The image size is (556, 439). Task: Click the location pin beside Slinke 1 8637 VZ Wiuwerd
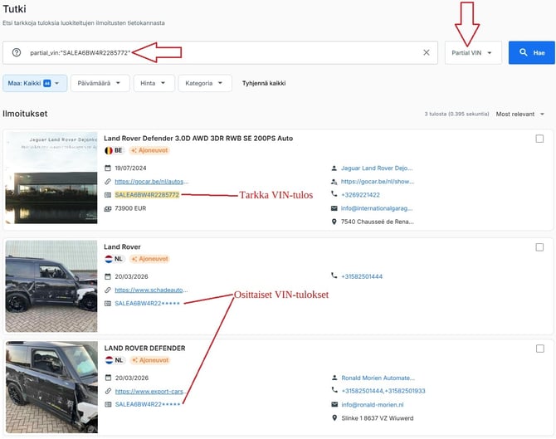tap(334, 418)
